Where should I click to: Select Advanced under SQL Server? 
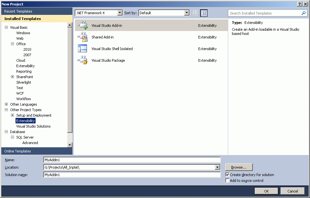click(x=30, y=143)
